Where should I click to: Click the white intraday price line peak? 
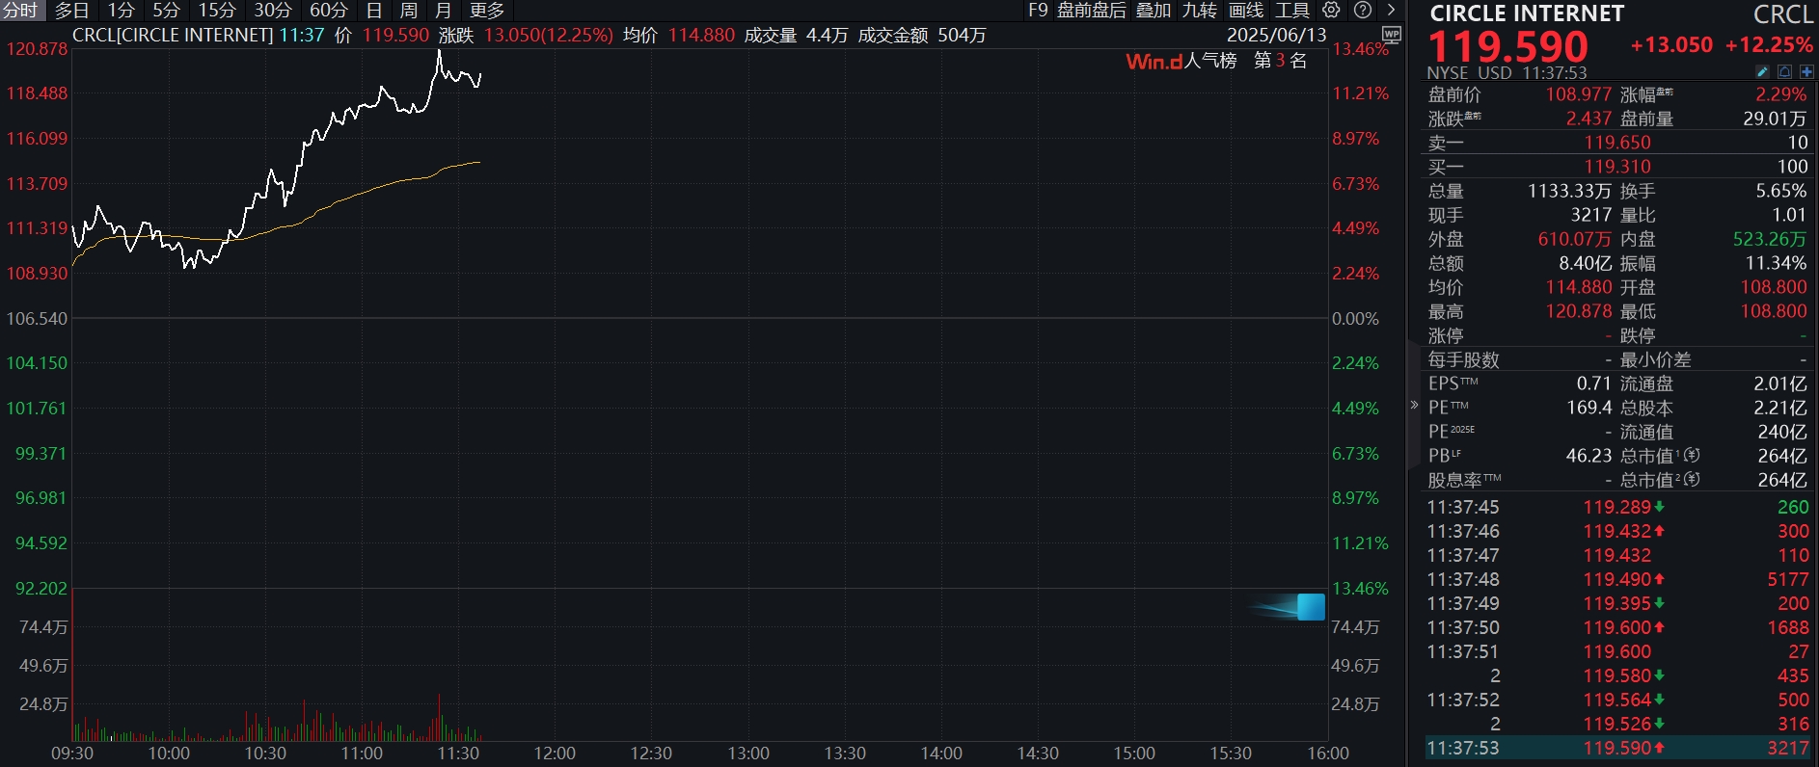pyautogui.click(x=439, y=53)
